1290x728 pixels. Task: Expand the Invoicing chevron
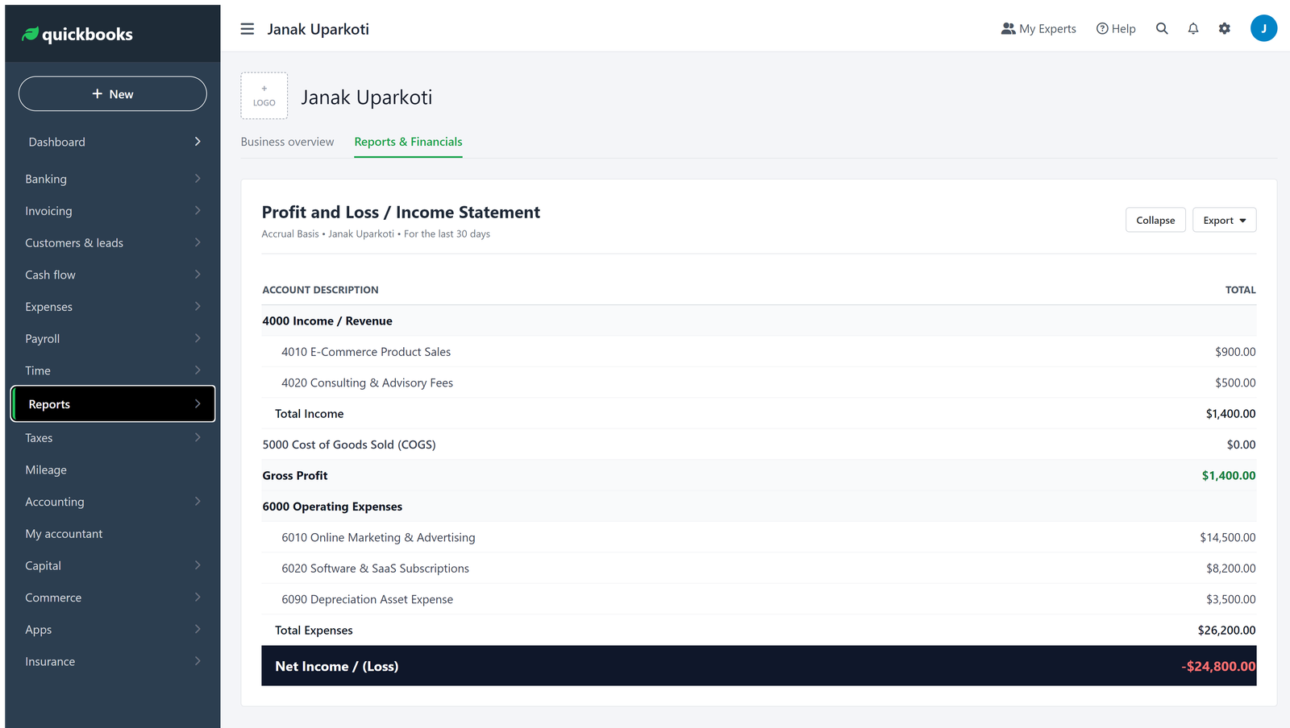198,211
